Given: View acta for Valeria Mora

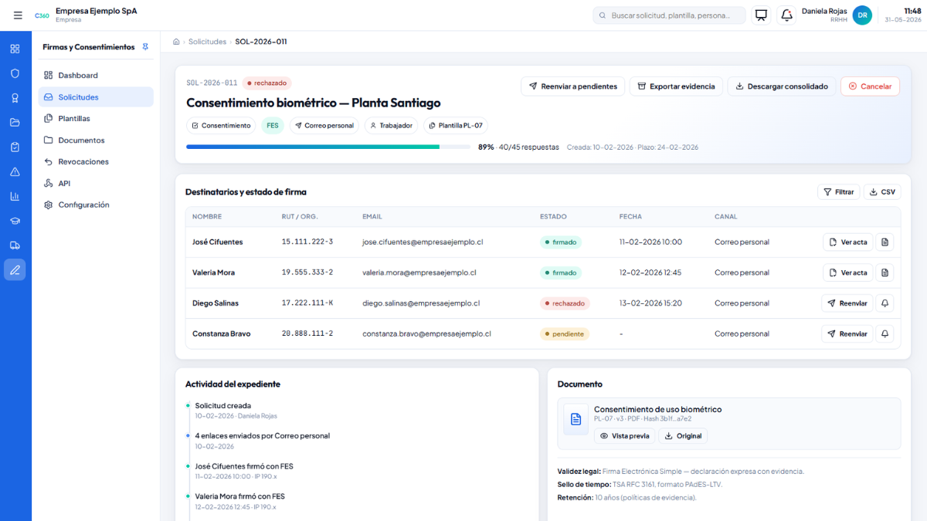Looking at the screenshot, I should tap(847, 272).
